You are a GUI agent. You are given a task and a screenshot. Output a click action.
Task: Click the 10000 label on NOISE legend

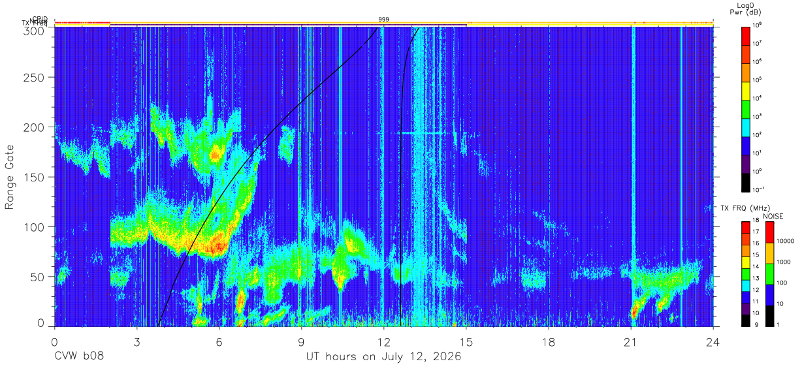[x=786, y=240]
